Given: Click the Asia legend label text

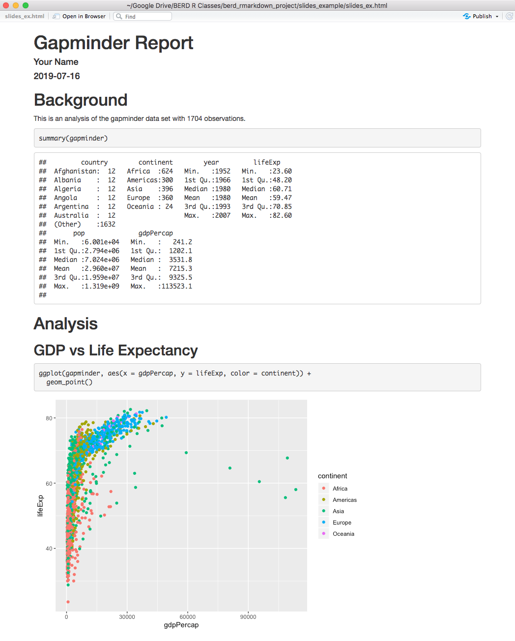Looking at the screenshot, I should (x=338, y=511).
